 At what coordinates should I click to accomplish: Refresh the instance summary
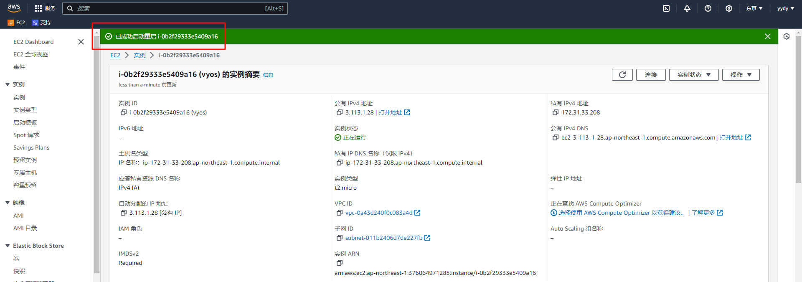tap(622, 75)
